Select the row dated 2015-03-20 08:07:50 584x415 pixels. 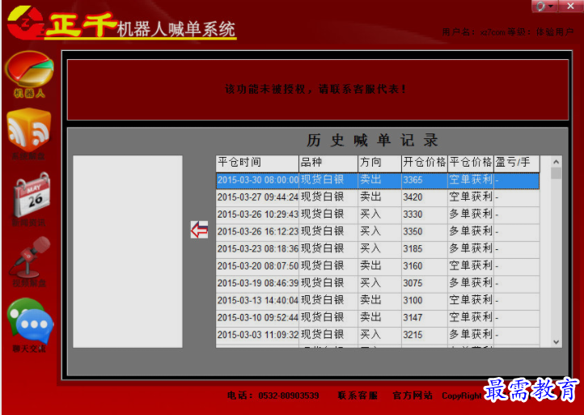click(378, 266)
